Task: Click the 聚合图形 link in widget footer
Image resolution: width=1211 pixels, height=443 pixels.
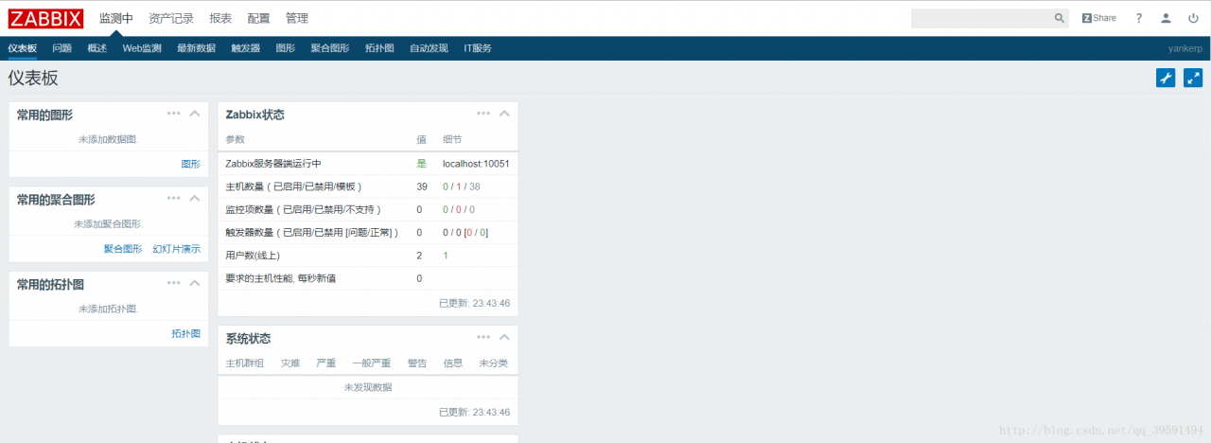Action: click(x=123, y=249)
